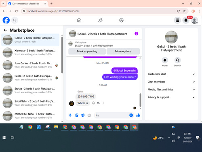
Task: Open the chat header title Gokul listing
Action: pos(102,34)
